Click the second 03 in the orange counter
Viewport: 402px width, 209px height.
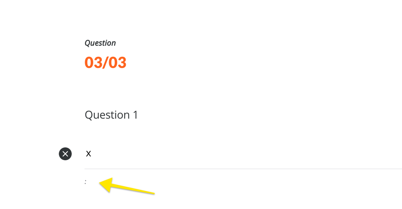(x=118, y=63)
